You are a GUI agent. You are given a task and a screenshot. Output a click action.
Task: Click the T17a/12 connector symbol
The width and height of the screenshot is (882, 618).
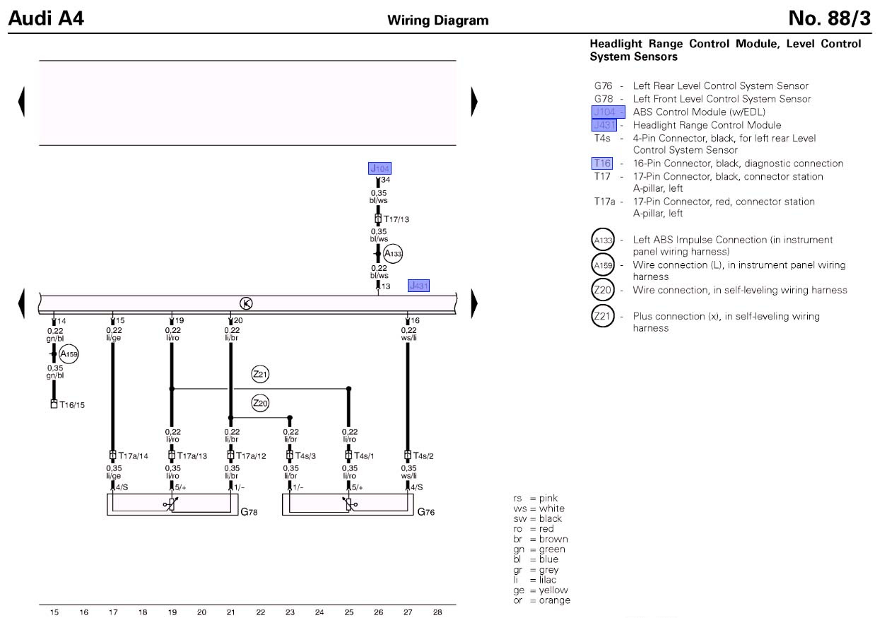click(x=230, y=456)
